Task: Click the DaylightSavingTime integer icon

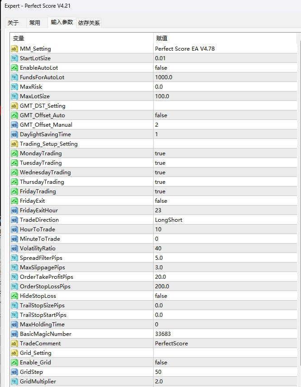Action: pyautogui.click(x=14, y=134)
